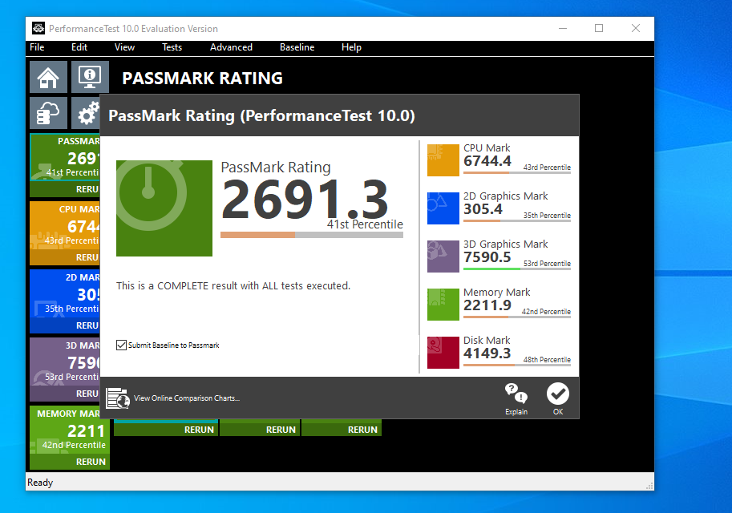Image resolution: width=732 pixels, height=513 pixels.
Task: Click the Disk Mark 4149.3 score
Action: (x=487, y=353)
